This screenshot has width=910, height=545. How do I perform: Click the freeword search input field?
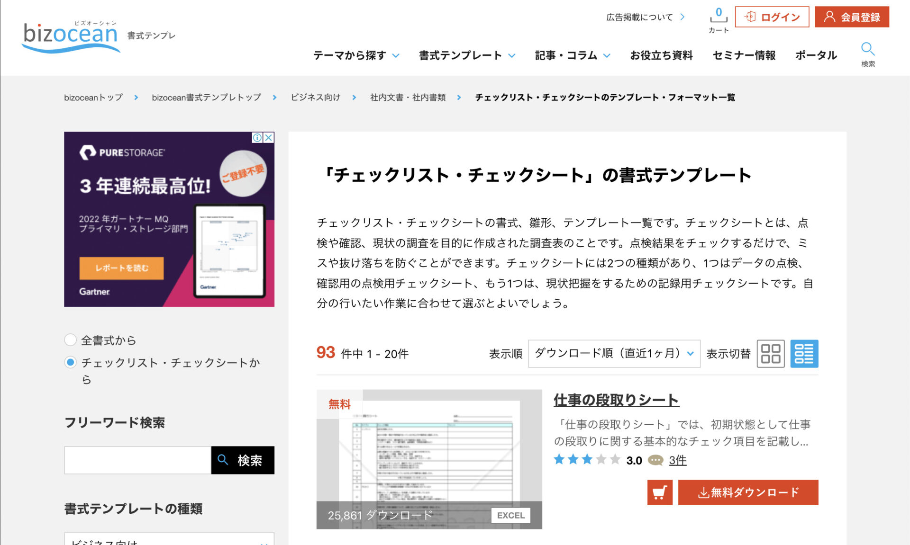point(137,460)
